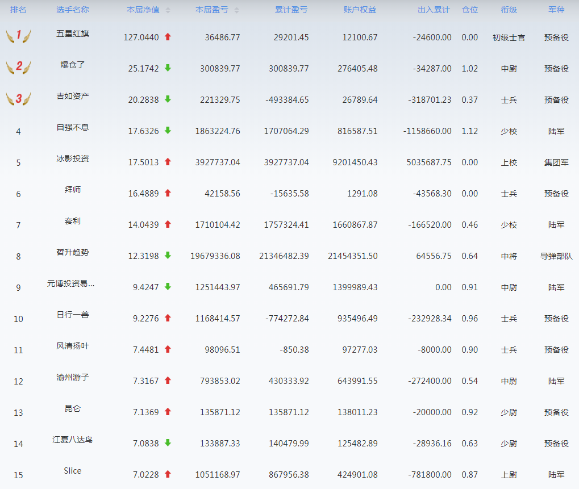Click red up arrow in 日行一善 row
The height and width of the screenshot is (489, 579).
[168, 317]
